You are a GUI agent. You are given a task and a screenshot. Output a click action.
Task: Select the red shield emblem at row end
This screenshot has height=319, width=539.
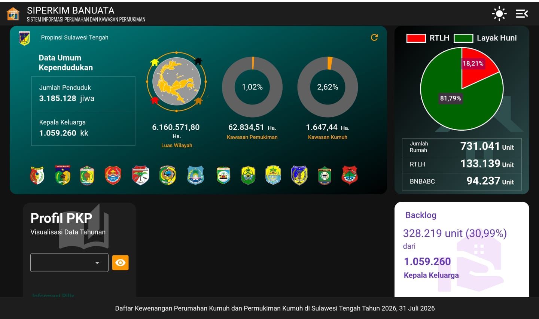[350, 175]
